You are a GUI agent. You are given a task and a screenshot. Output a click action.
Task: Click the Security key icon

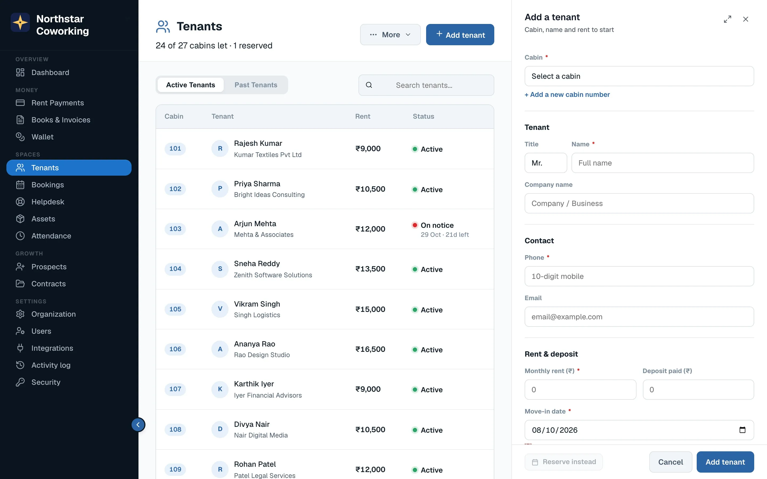20,382
